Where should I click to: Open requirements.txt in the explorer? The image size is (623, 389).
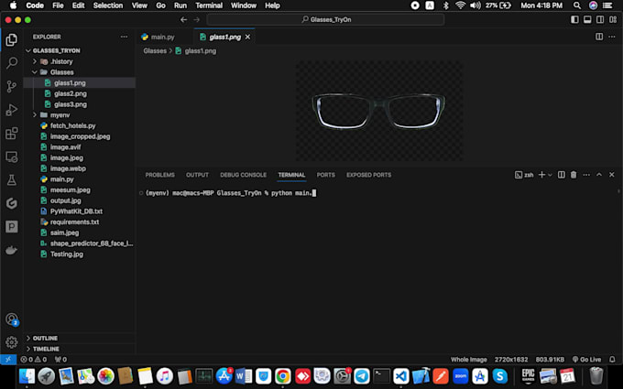pyautogui.click(x=74, y=222)
